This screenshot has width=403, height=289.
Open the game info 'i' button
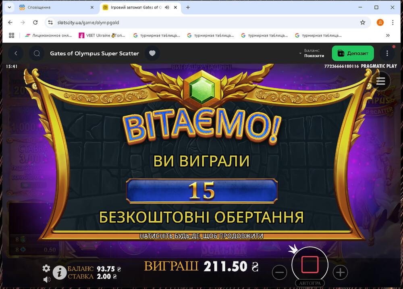click(60, 272)
